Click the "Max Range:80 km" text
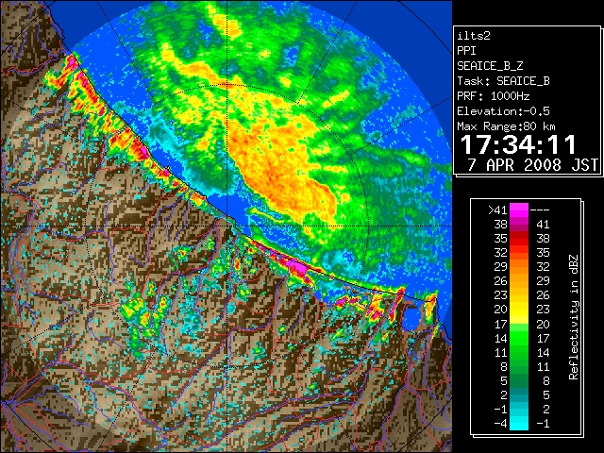The height and width of the screenshot is (453, 604). click(x=506, y=126)
